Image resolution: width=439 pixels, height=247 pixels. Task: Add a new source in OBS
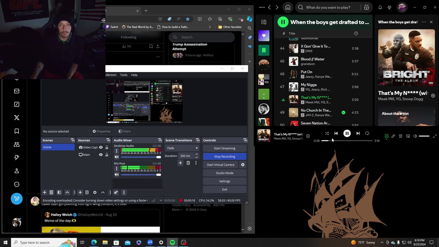pyautogui.click(x=80, y=192)
